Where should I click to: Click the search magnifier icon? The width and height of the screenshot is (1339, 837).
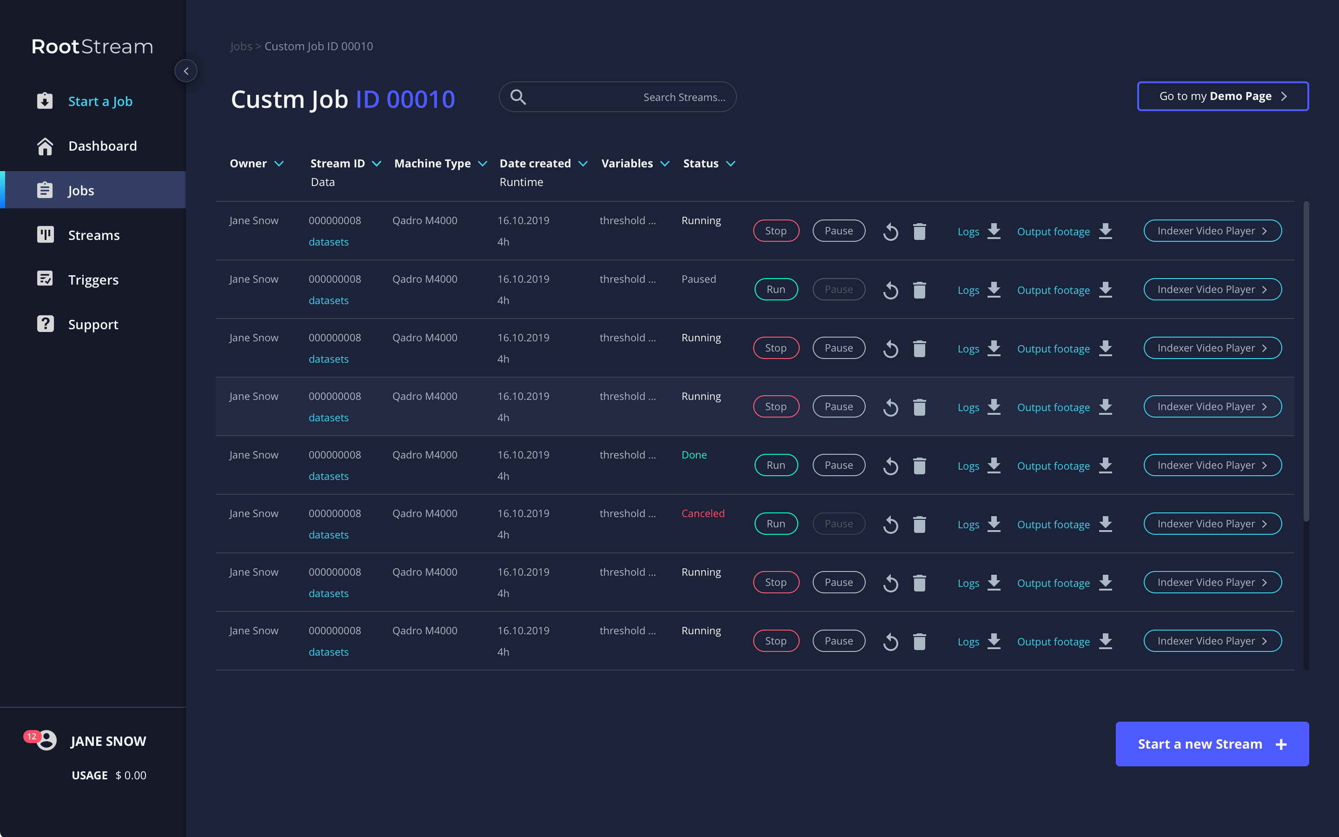(518, 97)
